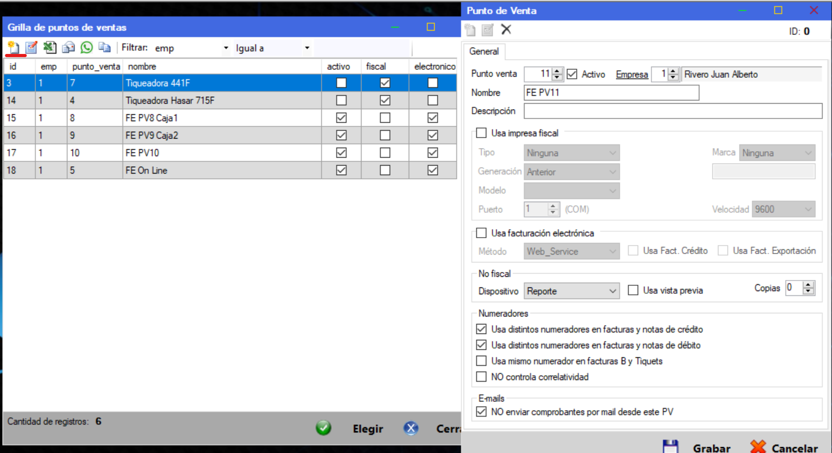832x453 pixels.
Task: Click the new record icon in grid toolbar
Action: coord(13,48)
